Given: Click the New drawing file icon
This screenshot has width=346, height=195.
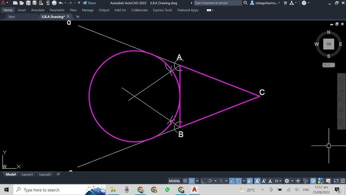Looking at the screenshot, I should click(x=15, y=3).
